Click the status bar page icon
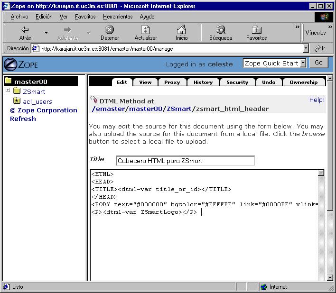 click(x=7, y=287)
